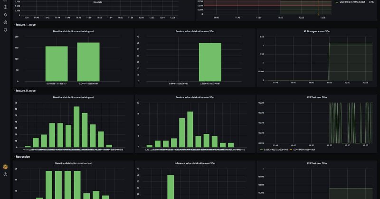Viewport: 380px width, 199px height.
Task: Open Regression K-S Test over 30m panel title
Action: coord(317,163)
